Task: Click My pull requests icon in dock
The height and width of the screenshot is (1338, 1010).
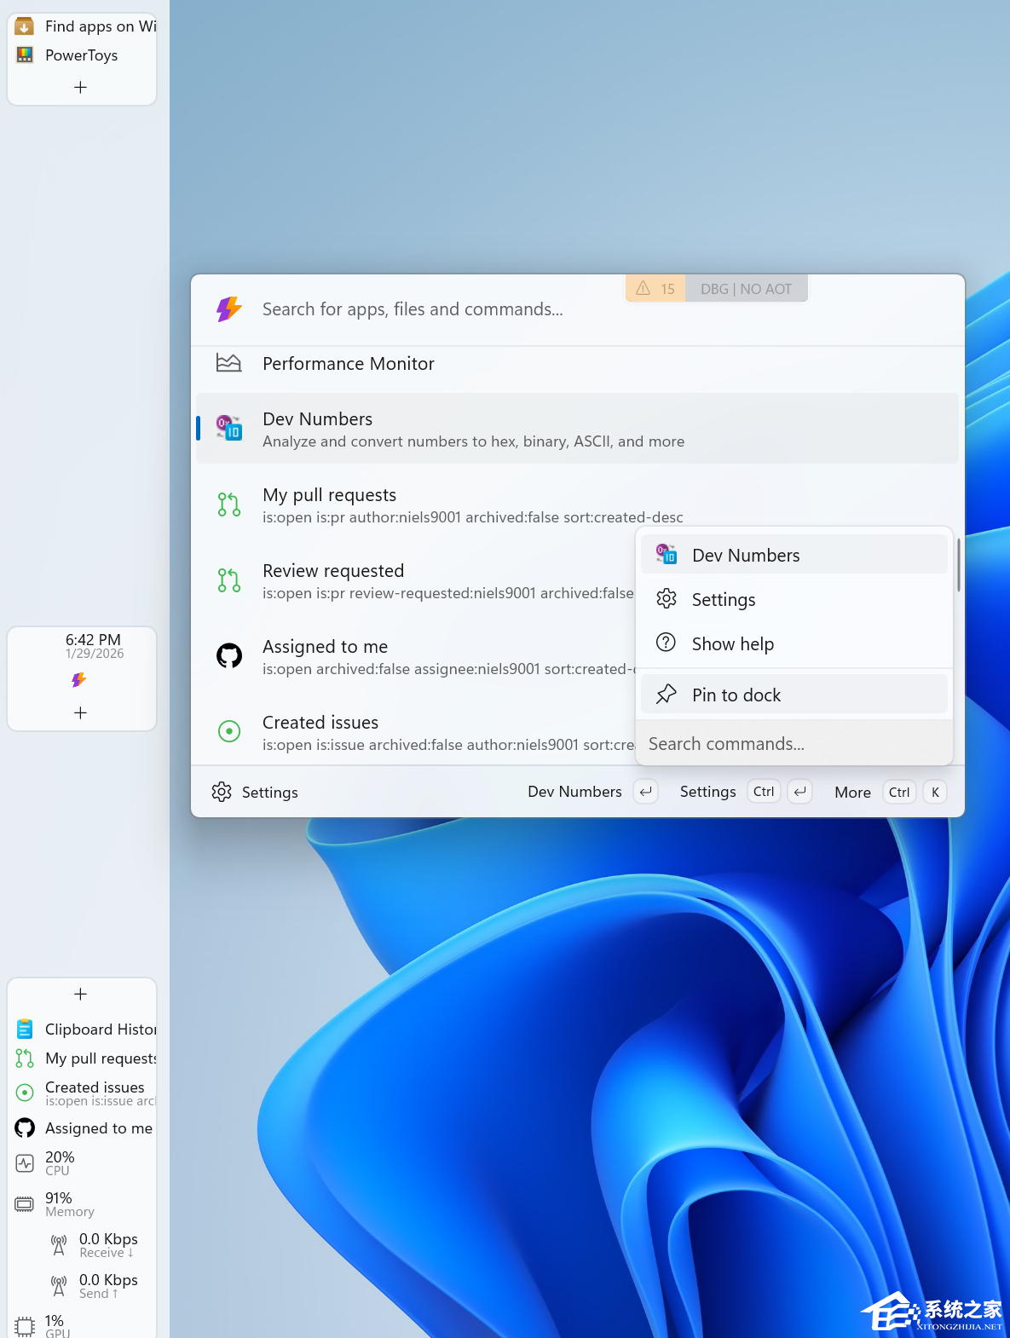Action: click(25, 1058)
